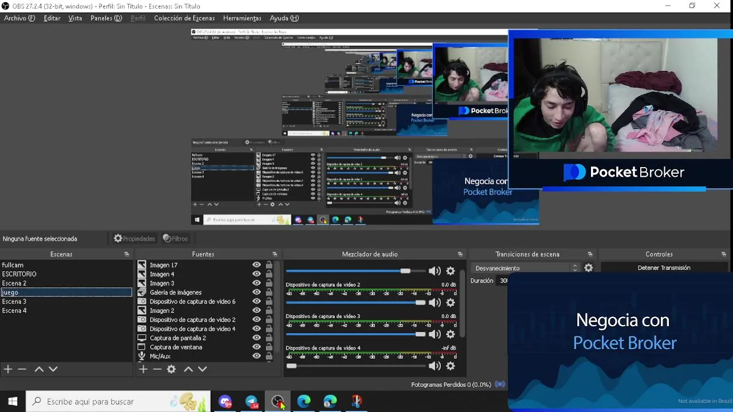Open the Ayuda menu

284,18
